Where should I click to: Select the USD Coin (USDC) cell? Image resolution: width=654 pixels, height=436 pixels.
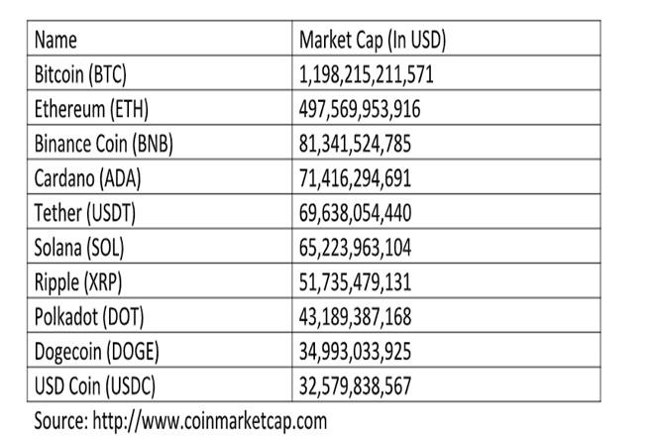point(94,384)
